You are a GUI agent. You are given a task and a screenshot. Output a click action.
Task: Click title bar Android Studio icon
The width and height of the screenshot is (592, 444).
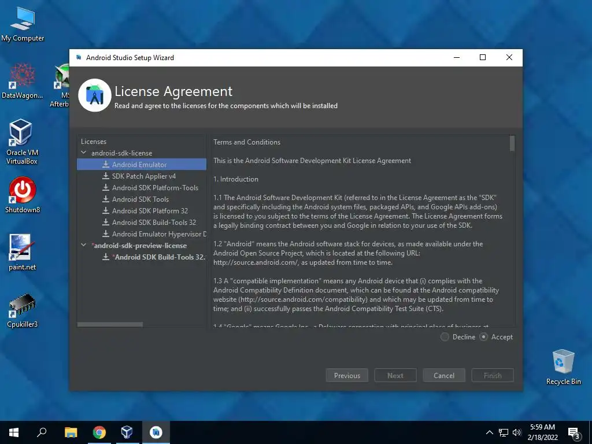pyautogui.click(x=79, y=57)
